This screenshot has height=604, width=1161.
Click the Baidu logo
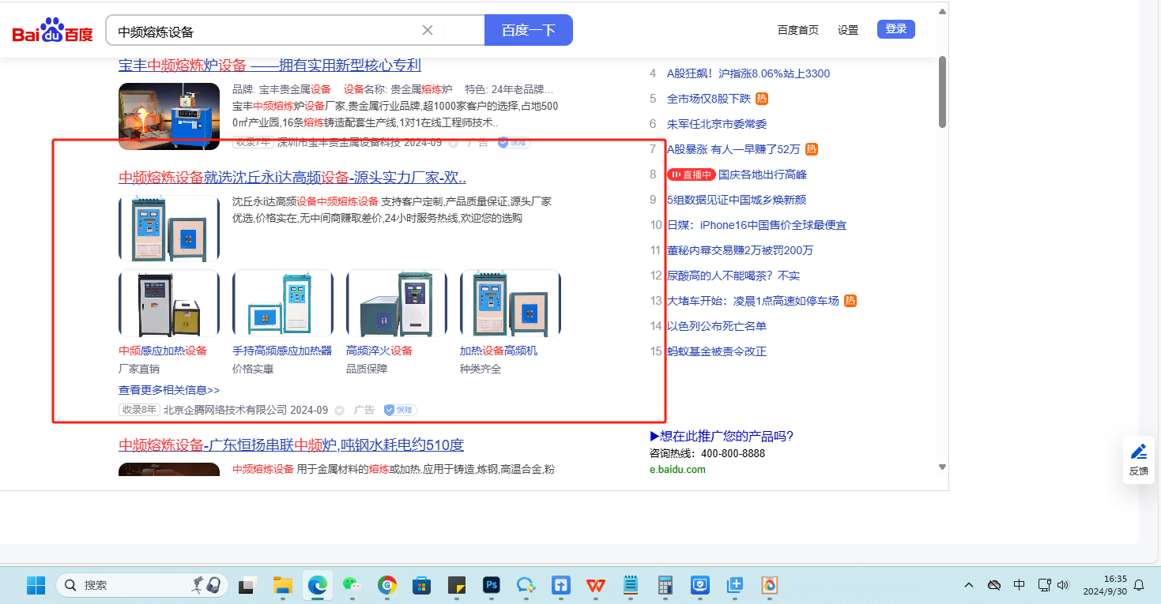tap(52, 31)
